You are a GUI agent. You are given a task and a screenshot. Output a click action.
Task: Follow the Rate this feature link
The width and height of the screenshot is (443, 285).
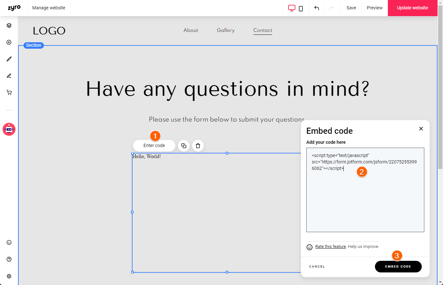click(330, 247)
